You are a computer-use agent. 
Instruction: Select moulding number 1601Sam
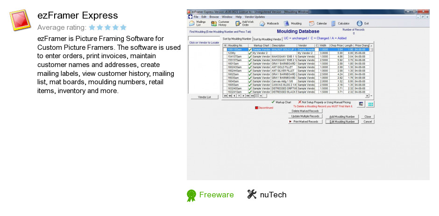coord(237,64)
